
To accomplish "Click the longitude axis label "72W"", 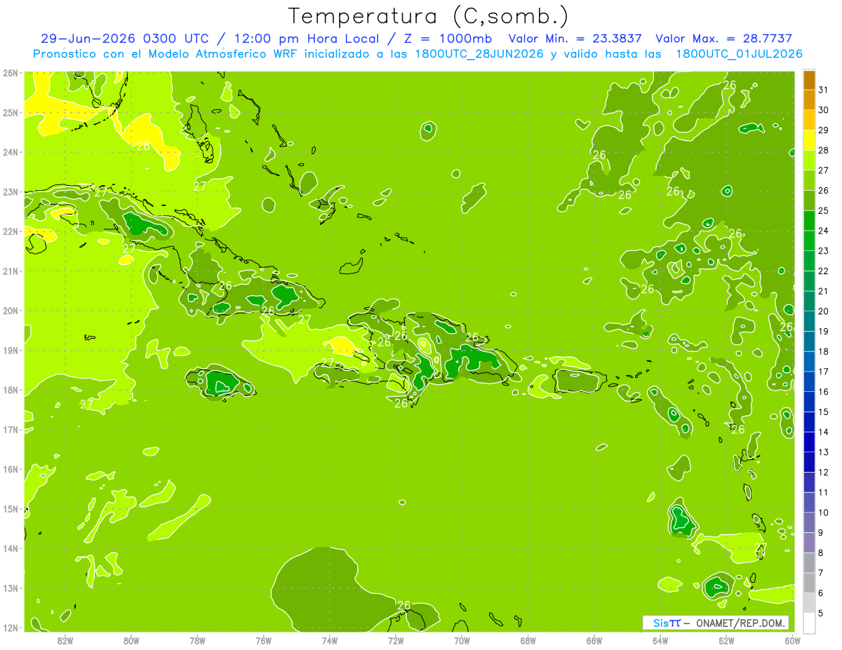I will click(x=396, y=640).
